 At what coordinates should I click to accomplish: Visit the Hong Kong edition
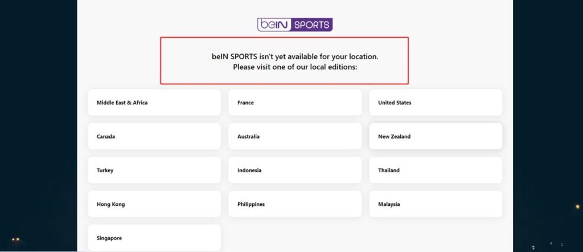click(154, 204)
